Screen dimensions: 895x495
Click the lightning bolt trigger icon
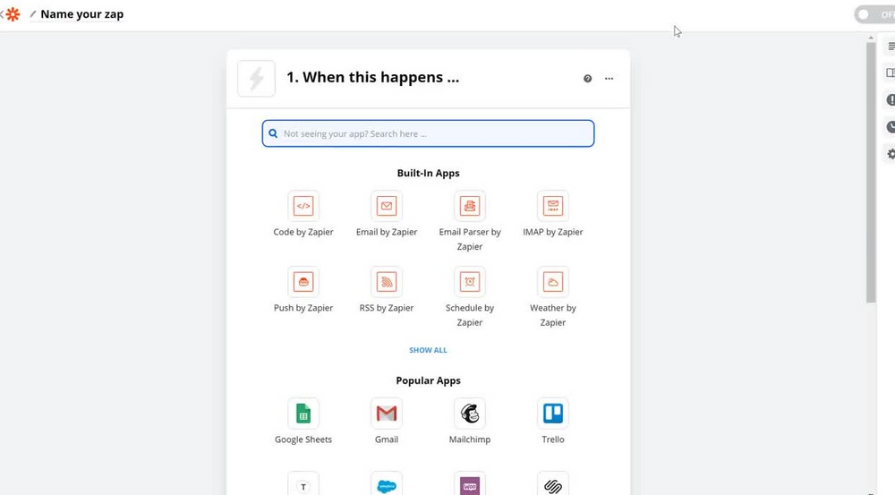click(256, 79)
